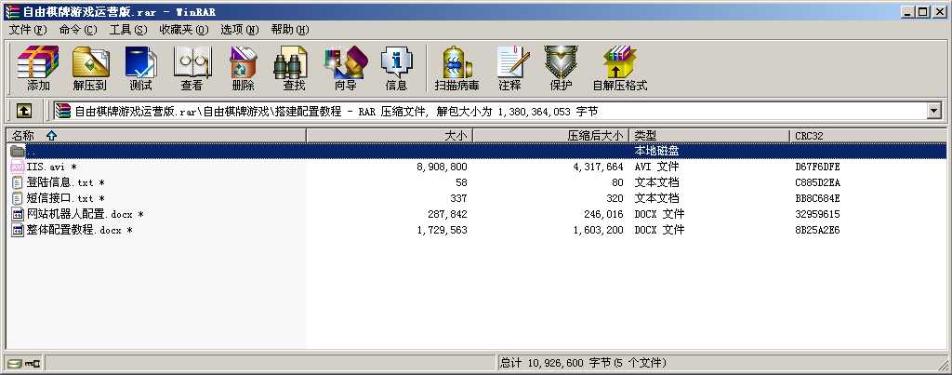
Task: Close the WinRAR window
Action: (x=938, y=11)
